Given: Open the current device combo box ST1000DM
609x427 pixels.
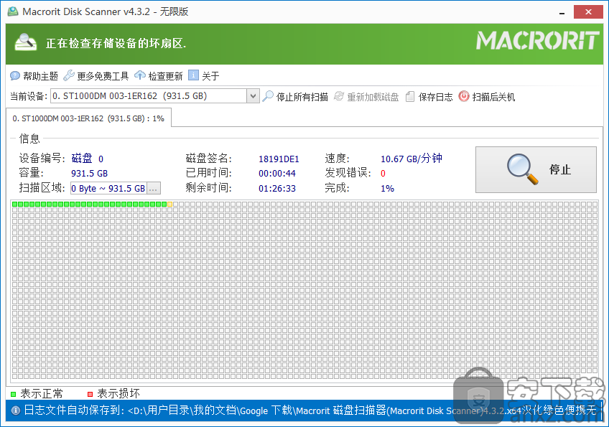Looking at the screenshot, I should (154, 96).
